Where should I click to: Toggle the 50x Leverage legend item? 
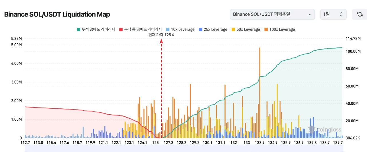click(245, 29)
